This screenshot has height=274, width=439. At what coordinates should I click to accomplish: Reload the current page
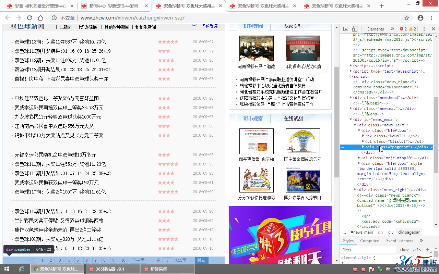click(29, 18)
